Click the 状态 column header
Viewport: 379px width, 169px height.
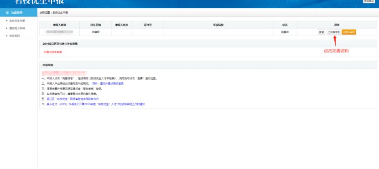point(285,25)
